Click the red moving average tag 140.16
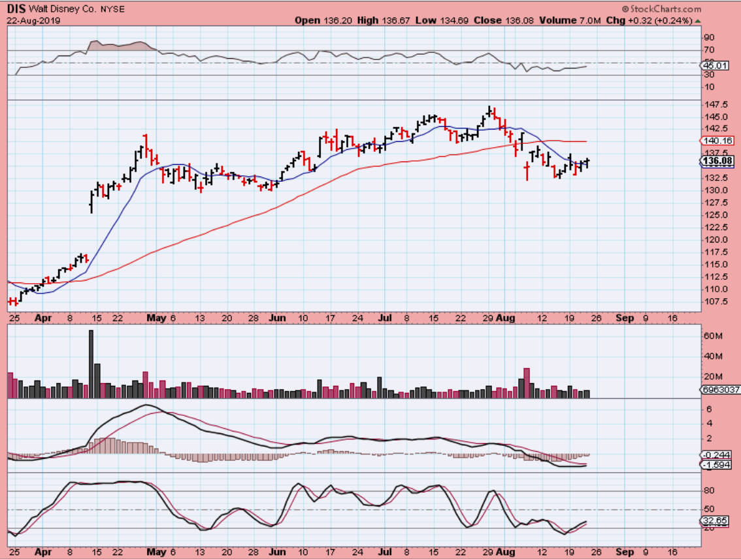Viewport: 741px width, 559px height. click(x=717, y=141)
